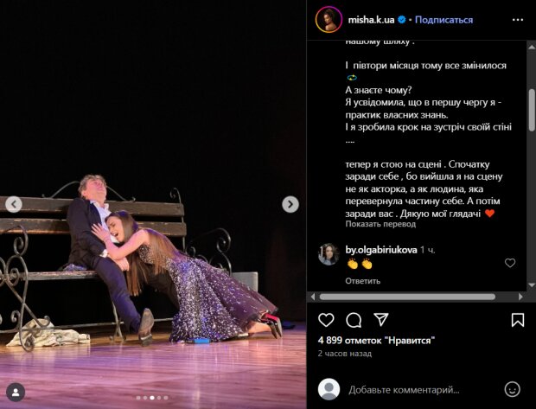Click the Подписаться follow button
This screenshot has height=409, width=536.
(x=443, y=20)
